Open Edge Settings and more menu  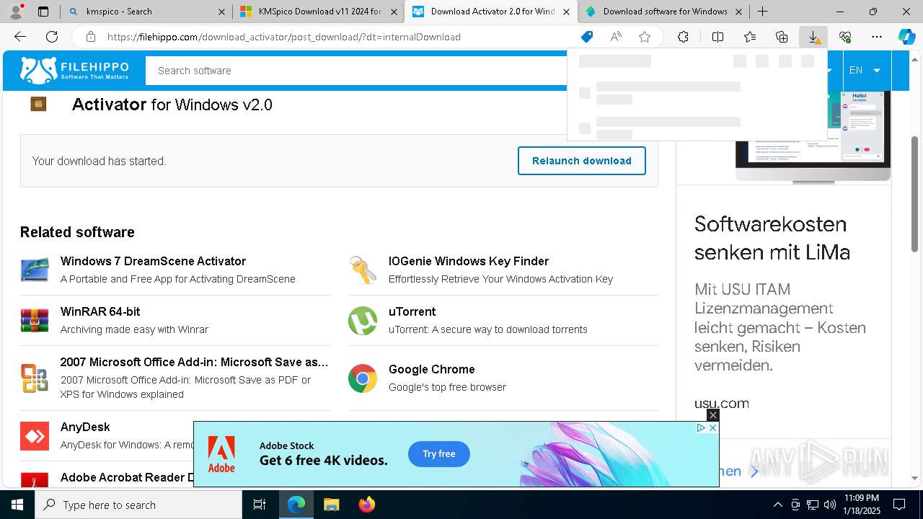coord(877,37)
